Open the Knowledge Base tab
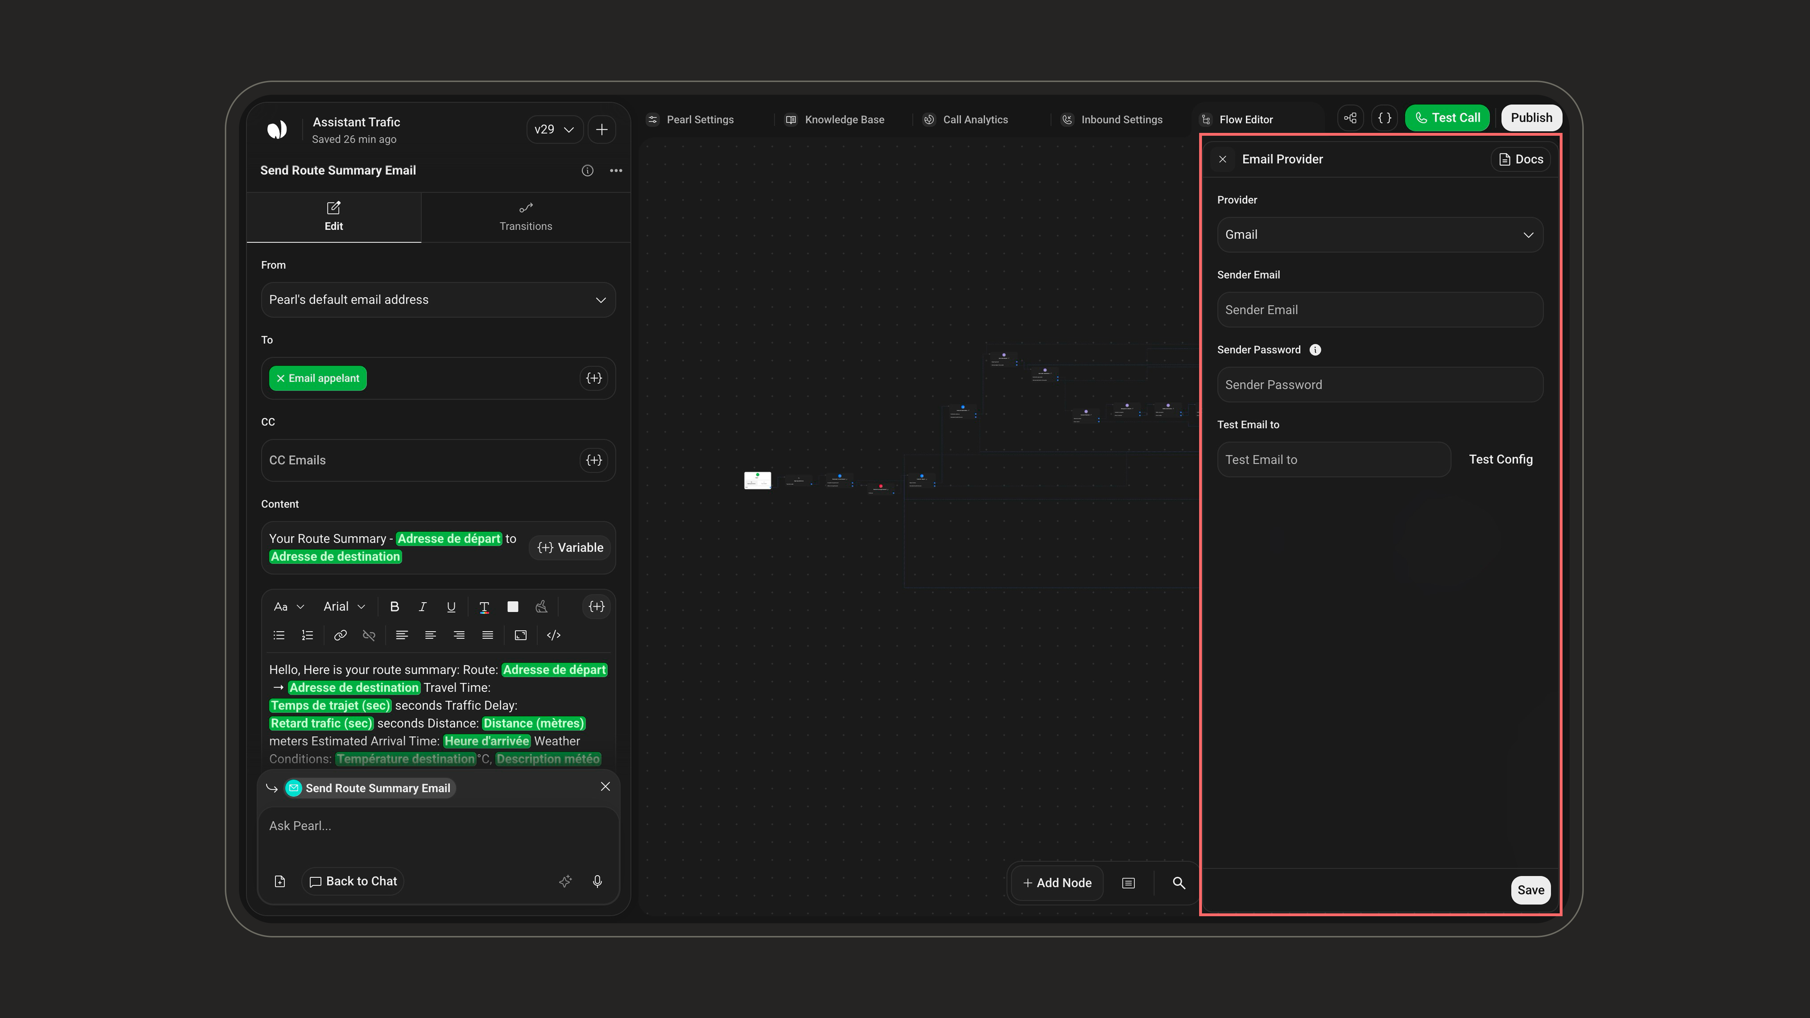The image size is (1810, 1018). 835,119
